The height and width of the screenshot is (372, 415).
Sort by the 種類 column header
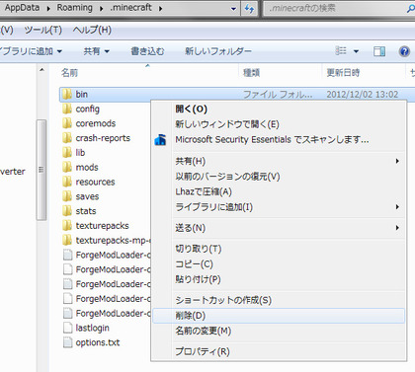(251, 73)
